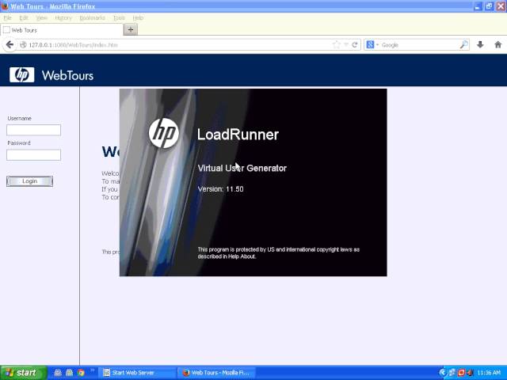Bookmark this page with the star icon
Viewport: 507px width, 380px height.
pyautogui.click(x=336, y=44)
